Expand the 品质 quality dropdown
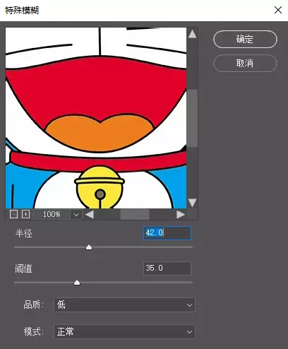 coord(124,305)
